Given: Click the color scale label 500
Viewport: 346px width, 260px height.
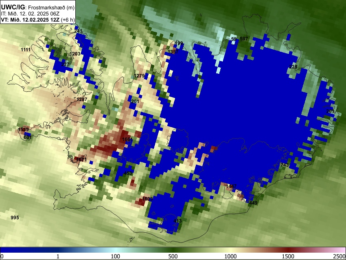Looking at the screenshot, I should coord(173,256).
